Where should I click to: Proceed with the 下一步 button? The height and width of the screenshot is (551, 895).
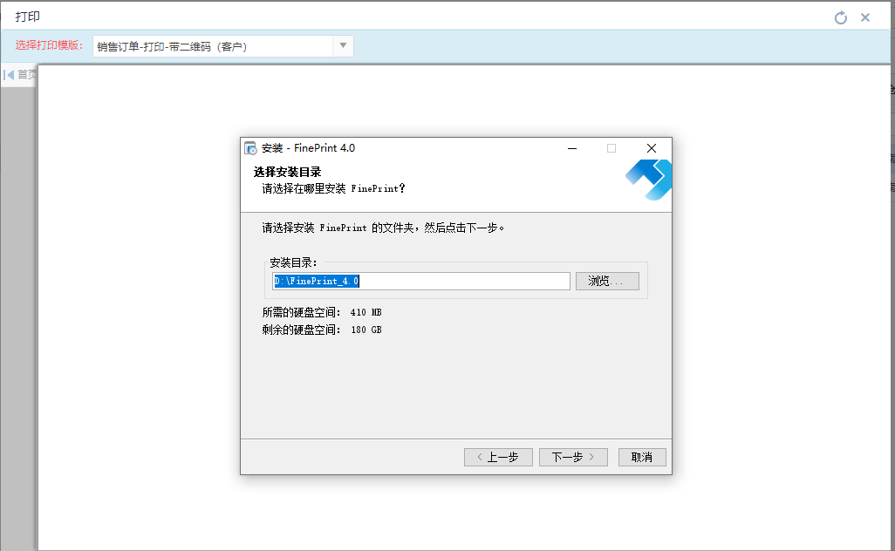pos(573,457)
